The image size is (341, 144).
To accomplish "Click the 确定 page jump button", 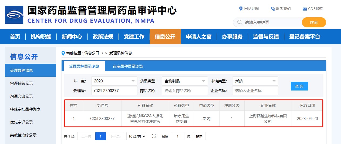I will tap(199, 136).
